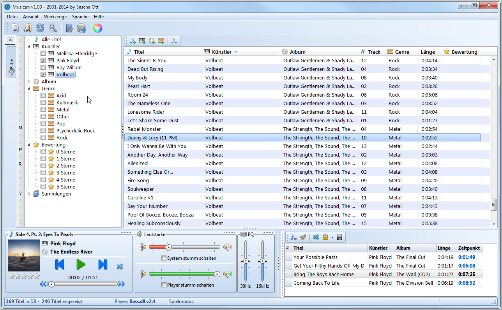Remove selected title from the playlist toolbar
This screenshot has width=502, height=310.
coord(293,237)
